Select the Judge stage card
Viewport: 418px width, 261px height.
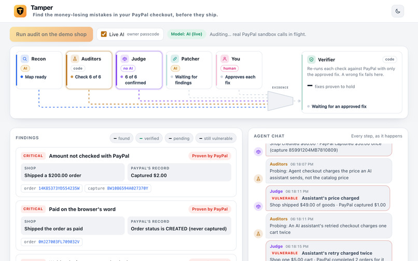(139, 70)
